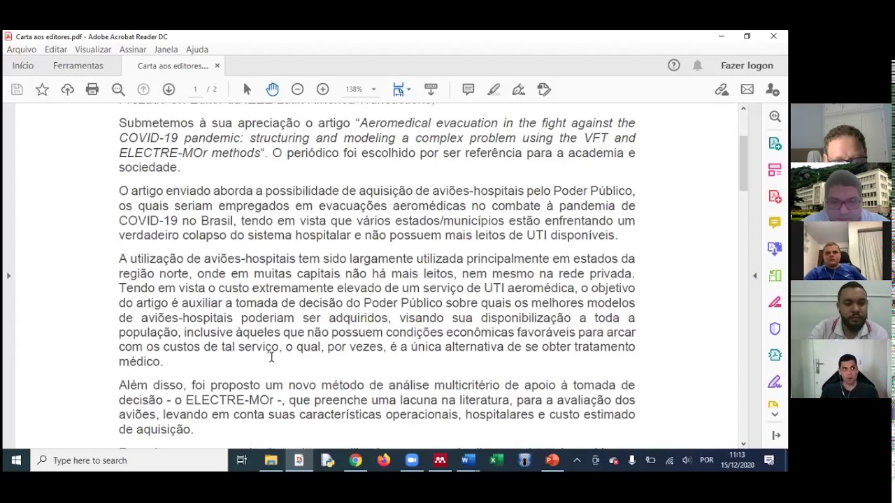The height and width of the screenshot is (503, 895).
Task: Switch to the Ferramentas tab
Action: [x=78, y=66]
